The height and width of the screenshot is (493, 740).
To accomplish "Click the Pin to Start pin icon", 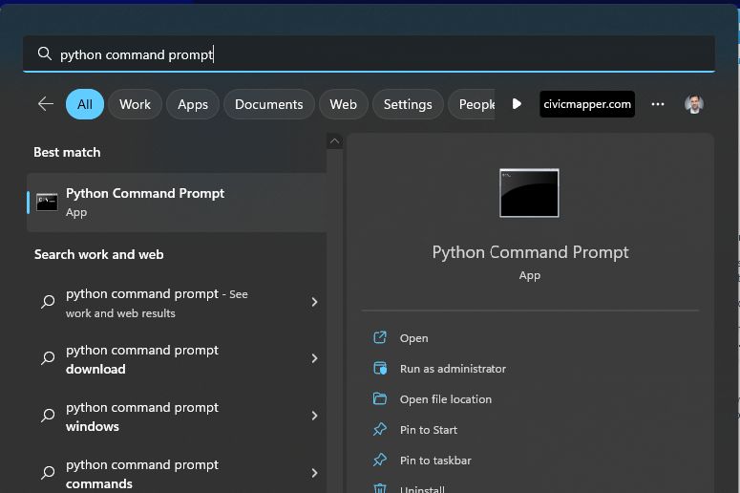I will [x=380, y=429].
